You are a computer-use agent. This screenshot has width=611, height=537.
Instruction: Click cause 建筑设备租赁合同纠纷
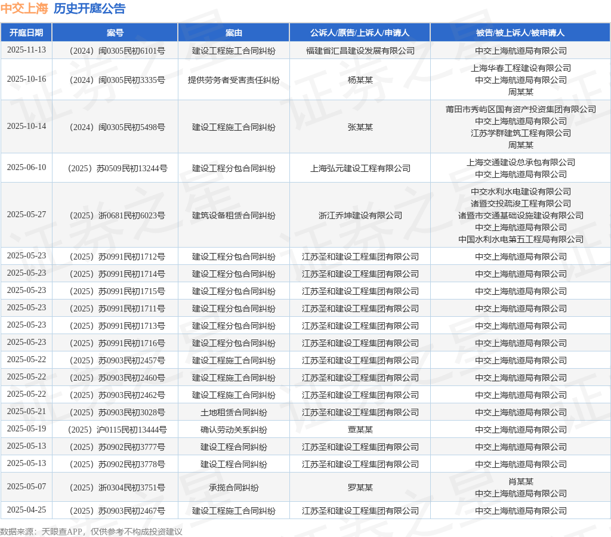(x=233, y=215)
